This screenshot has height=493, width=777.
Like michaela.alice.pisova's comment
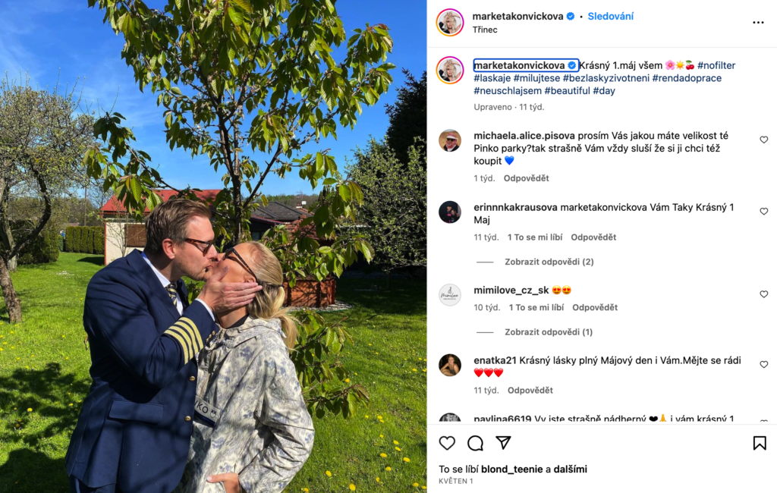763,140
